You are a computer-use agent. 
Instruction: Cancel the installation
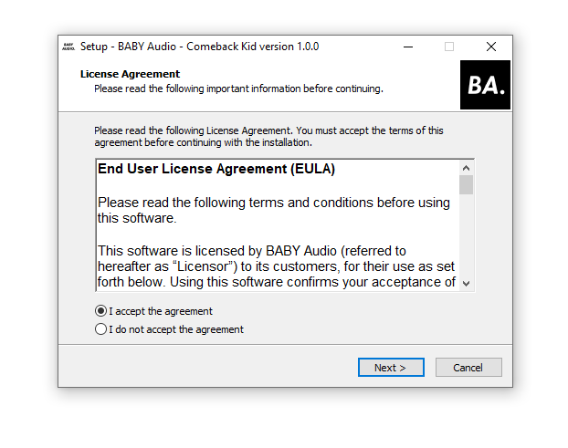click(468, 368)
